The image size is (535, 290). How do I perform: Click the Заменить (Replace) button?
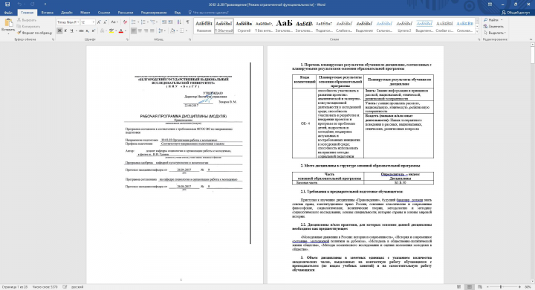[493, 26]
